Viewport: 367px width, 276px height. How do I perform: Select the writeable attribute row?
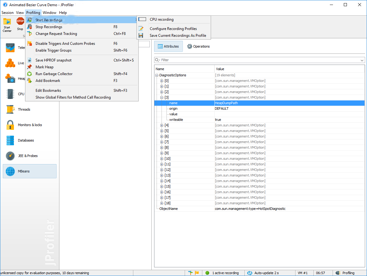pyautogui.click(x=259, y=120)
